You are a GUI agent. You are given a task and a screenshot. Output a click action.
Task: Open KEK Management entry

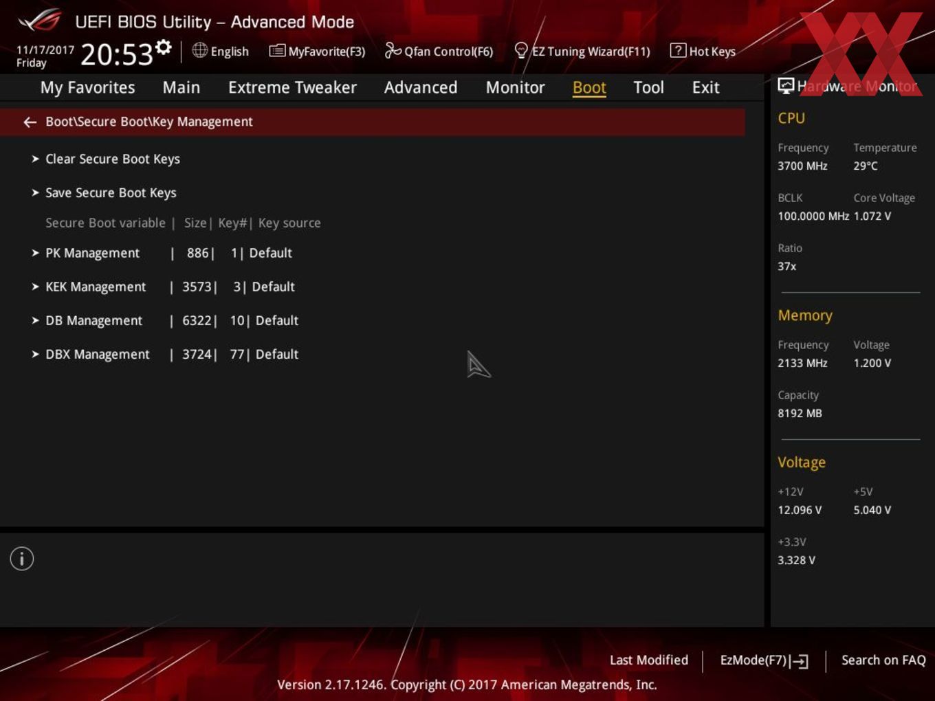click(x=96, y=287)
